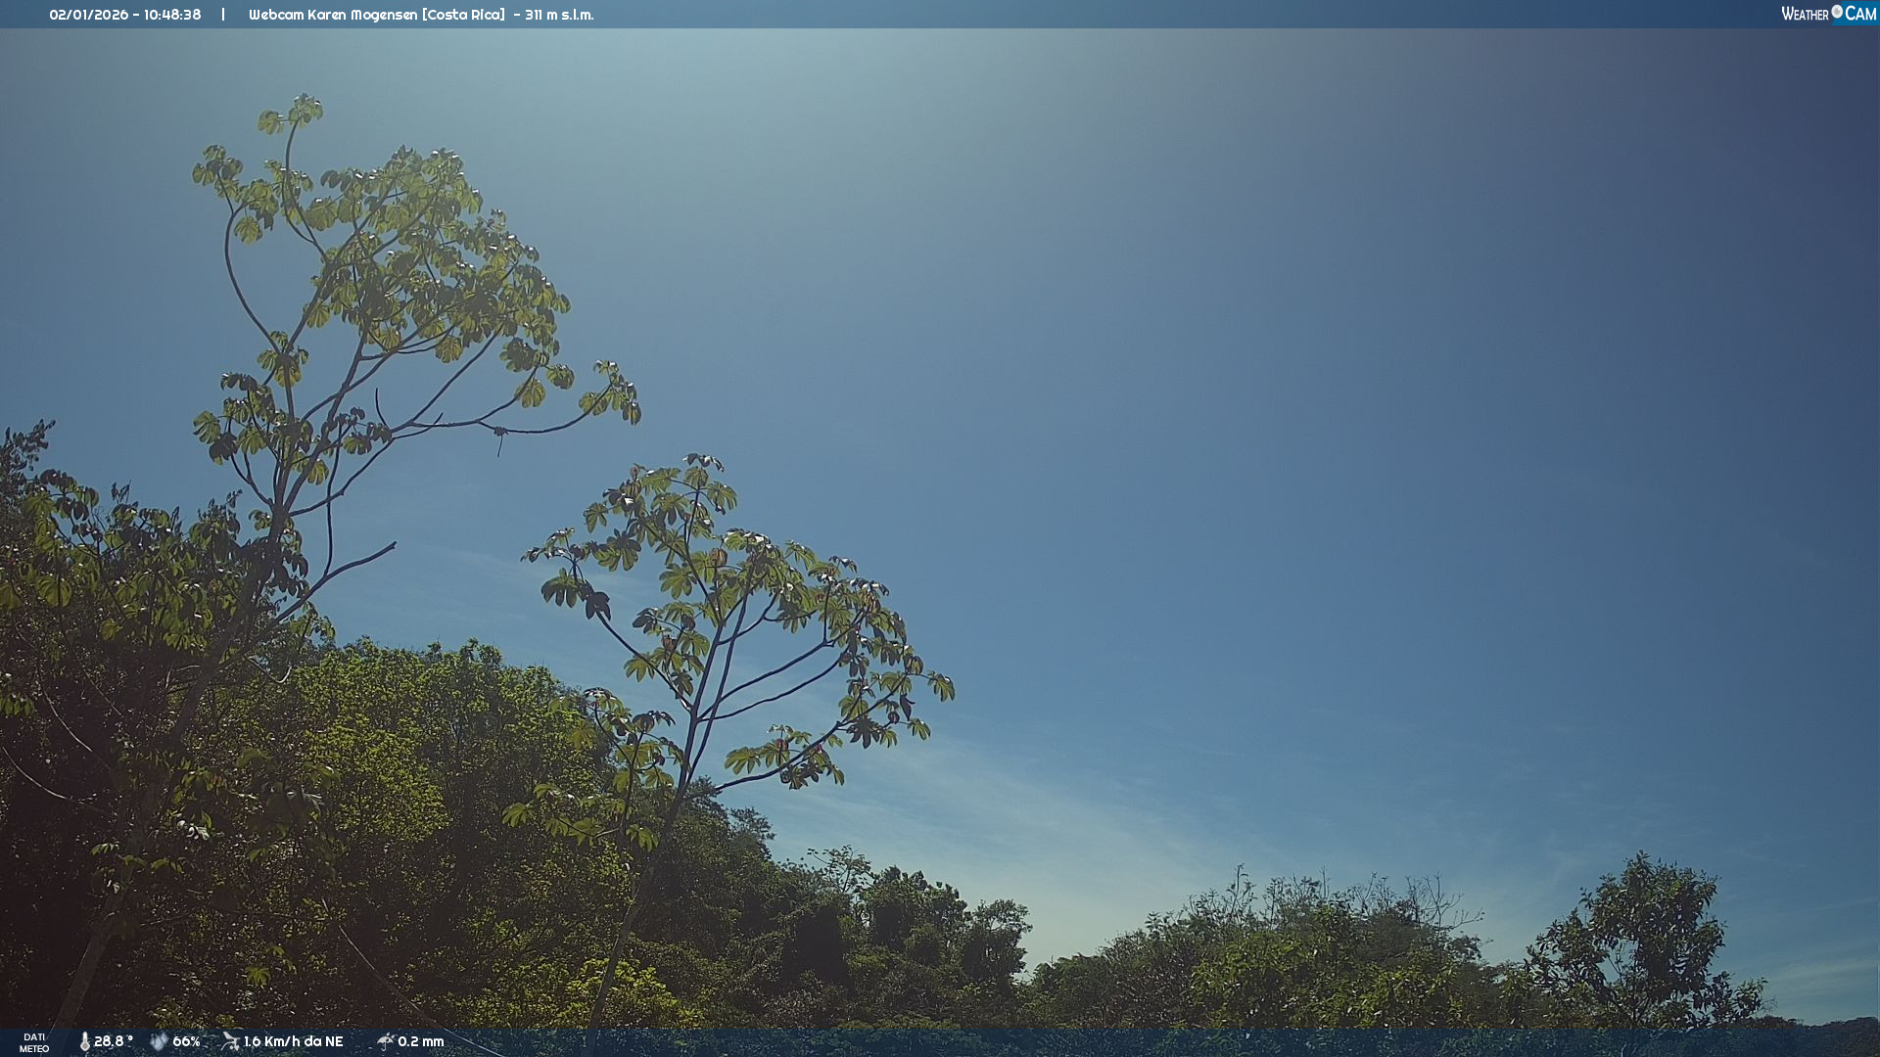
Task: Click the 1.6 Km/h da NE wind reading
Action: tap(293, 1041)
